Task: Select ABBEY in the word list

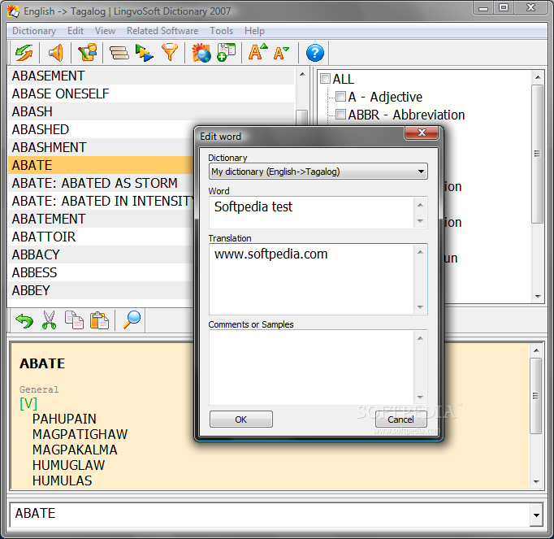Action: tap(101, 290)
